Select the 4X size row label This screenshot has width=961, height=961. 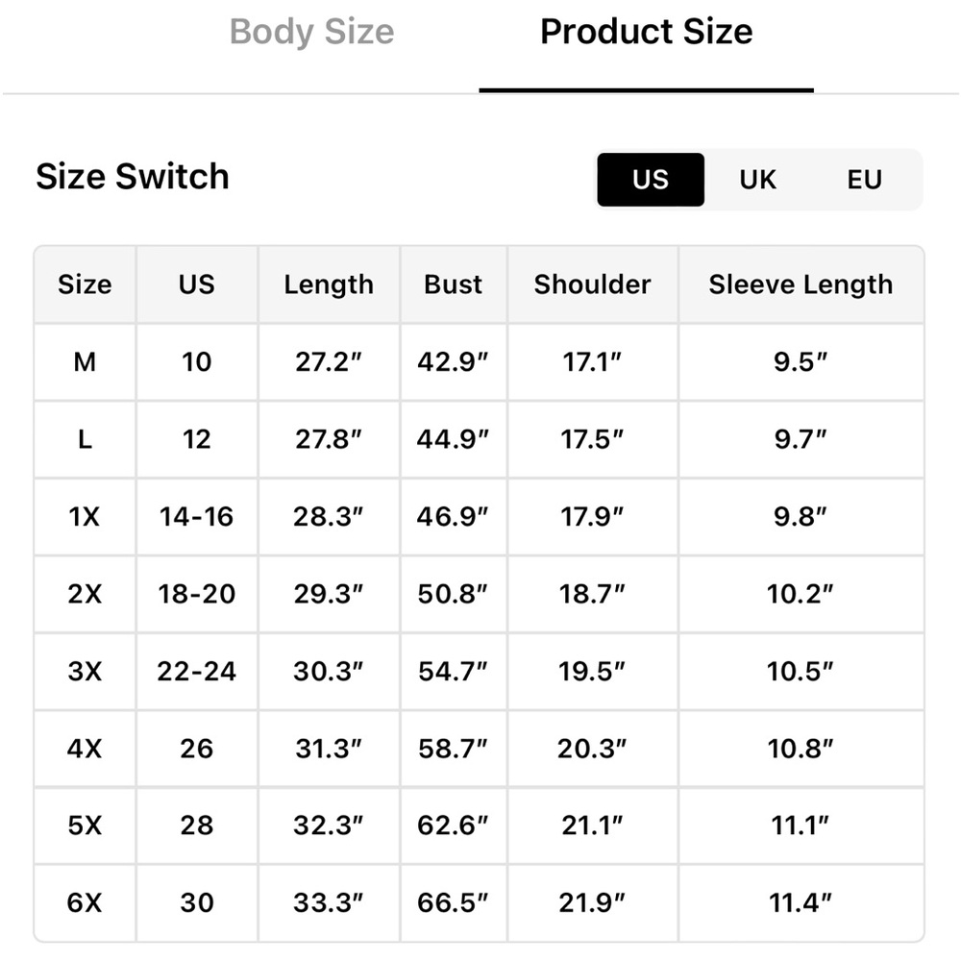point(85,749)
